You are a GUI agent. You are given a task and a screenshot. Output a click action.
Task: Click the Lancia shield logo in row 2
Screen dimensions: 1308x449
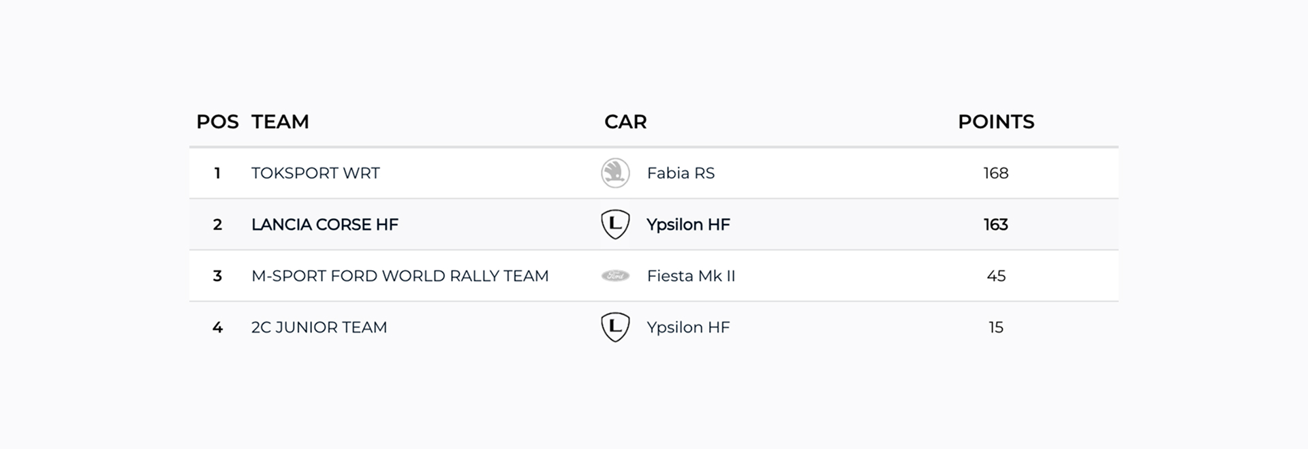[x=615, y=224]
